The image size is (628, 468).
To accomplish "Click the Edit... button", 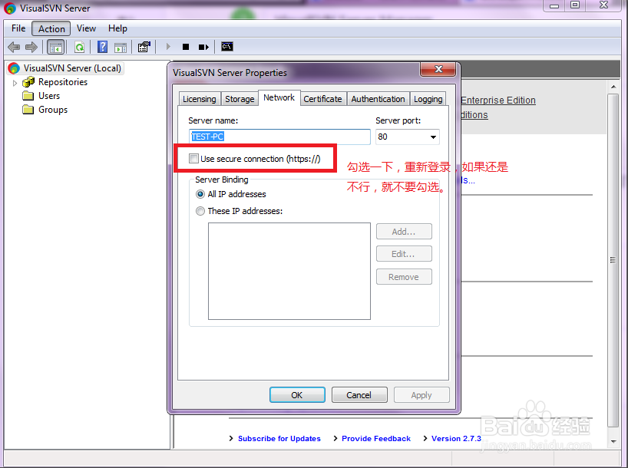I will coord(404,254).
